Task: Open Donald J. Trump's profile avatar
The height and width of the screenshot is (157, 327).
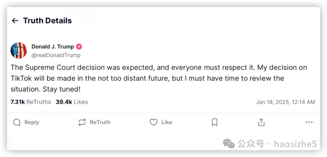Action: (18, 50)
